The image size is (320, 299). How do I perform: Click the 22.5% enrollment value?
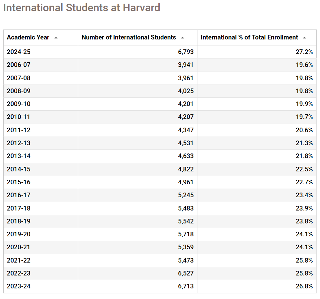pos(304,169)
